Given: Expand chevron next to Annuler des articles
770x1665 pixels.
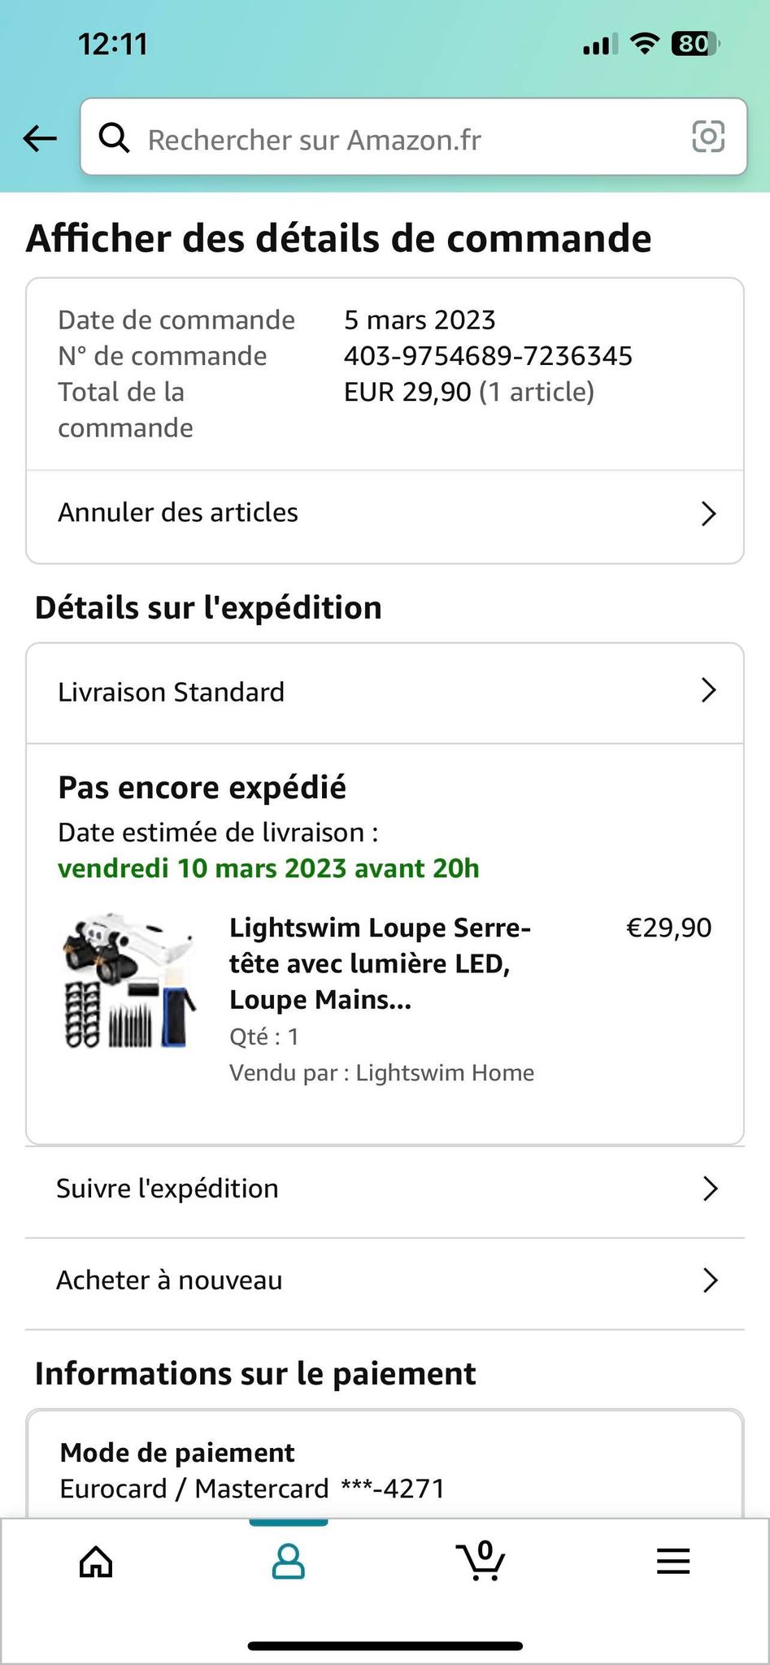Looking at the screenshot, I should (708, 514).
